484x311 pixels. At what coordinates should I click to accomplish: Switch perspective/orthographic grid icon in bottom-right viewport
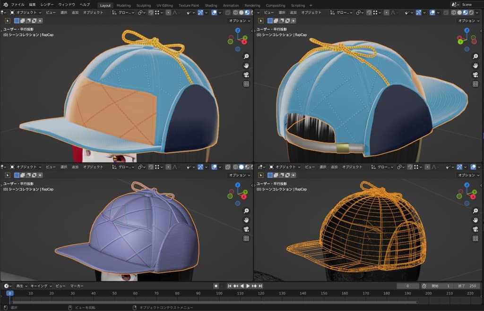(x=475, y=238)
